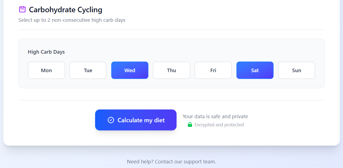Screen dimensions: 343x168
Task: Pick Sun as a high carb day
Action: click(x=297, y=70)
